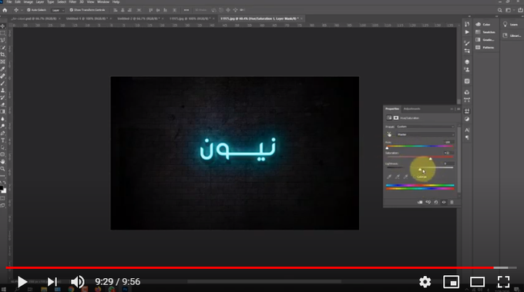Screen dimensions: 524x292
Task: Select the Move tool in Photoshop toolbar
Action: pos(3,26)
